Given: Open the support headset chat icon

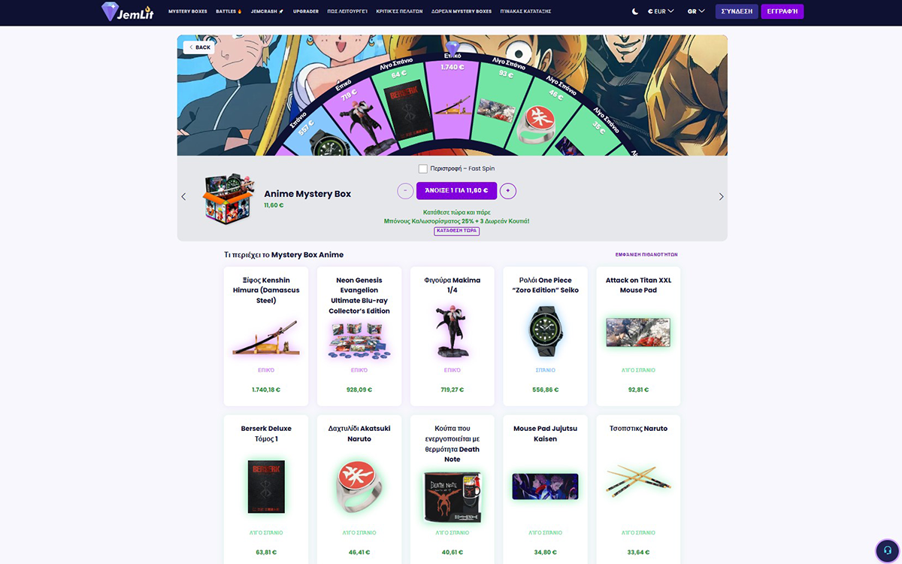Looking at the screenshot, I should pos(887,549).
